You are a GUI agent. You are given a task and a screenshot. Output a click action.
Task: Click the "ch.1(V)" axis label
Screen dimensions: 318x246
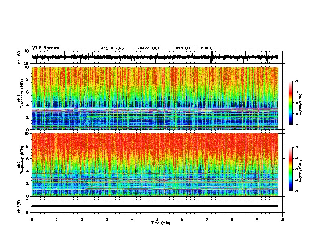pos(19,57)
